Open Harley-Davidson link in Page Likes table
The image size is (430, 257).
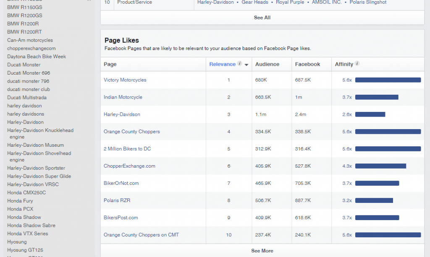pos(122,114)
